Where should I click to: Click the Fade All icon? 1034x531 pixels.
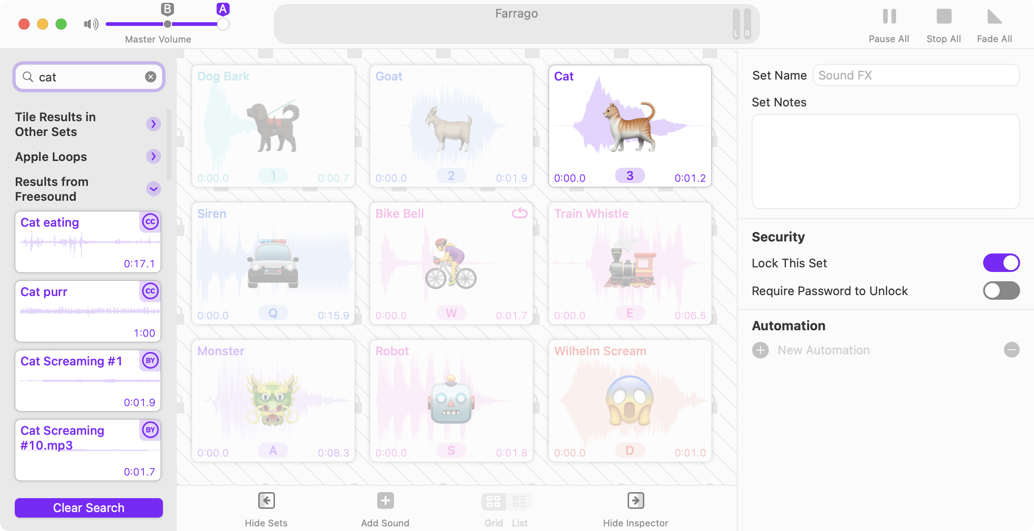click(994, 17)
